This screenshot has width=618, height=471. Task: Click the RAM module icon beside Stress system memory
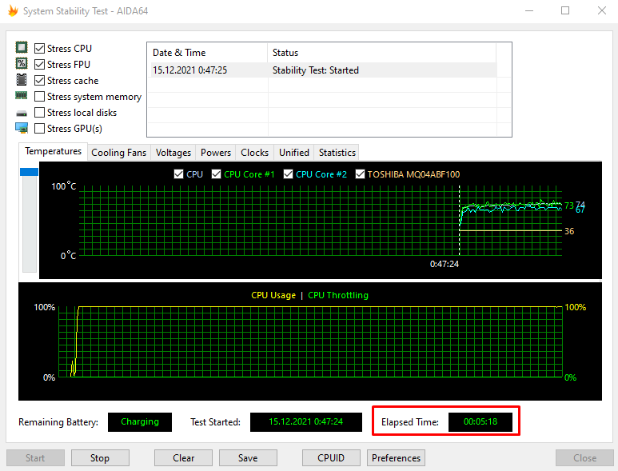coord(22,95)
